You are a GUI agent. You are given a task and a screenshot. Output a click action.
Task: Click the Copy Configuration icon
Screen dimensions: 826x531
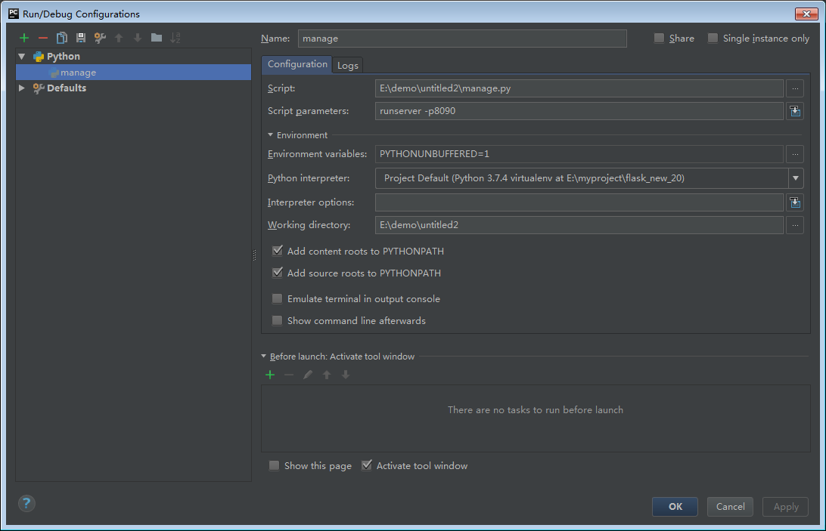tap(62, 38)
